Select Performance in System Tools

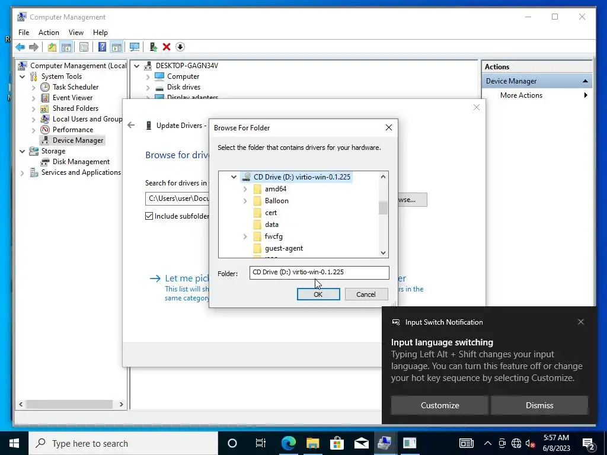[x=73, y=130]
